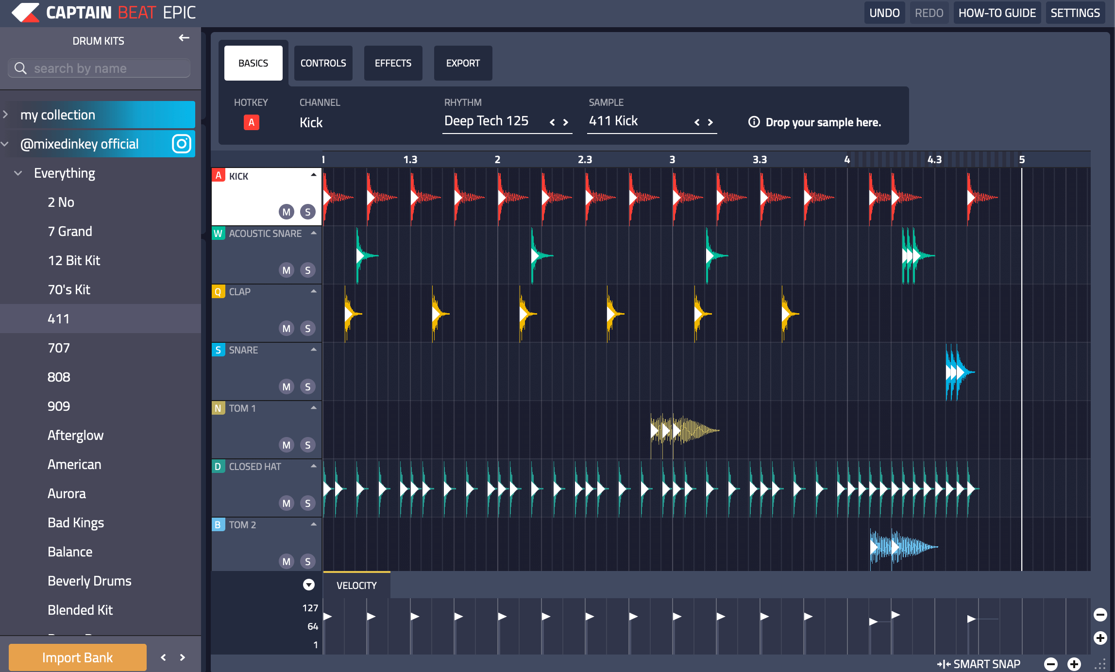Adjust last kick velocity marker after 4.3
This screenshot has height=672, width=1115.
pyautogui.click(x=971, y=619)
